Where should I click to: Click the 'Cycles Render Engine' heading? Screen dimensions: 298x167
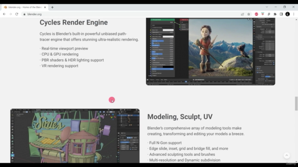74,22
